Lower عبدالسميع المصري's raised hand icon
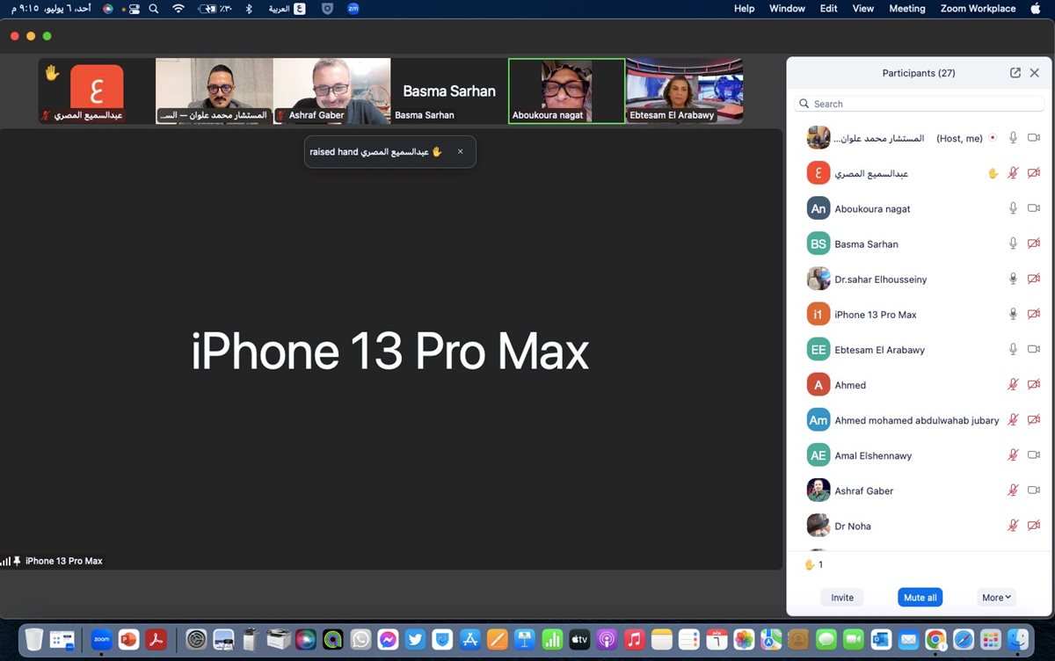This screenshot has width=1055, height=661. tap(993, 173)
